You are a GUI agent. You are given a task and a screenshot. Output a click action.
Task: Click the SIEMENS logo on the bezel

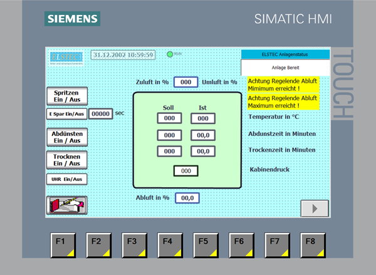pyautogui.click(x=72, y=19)
